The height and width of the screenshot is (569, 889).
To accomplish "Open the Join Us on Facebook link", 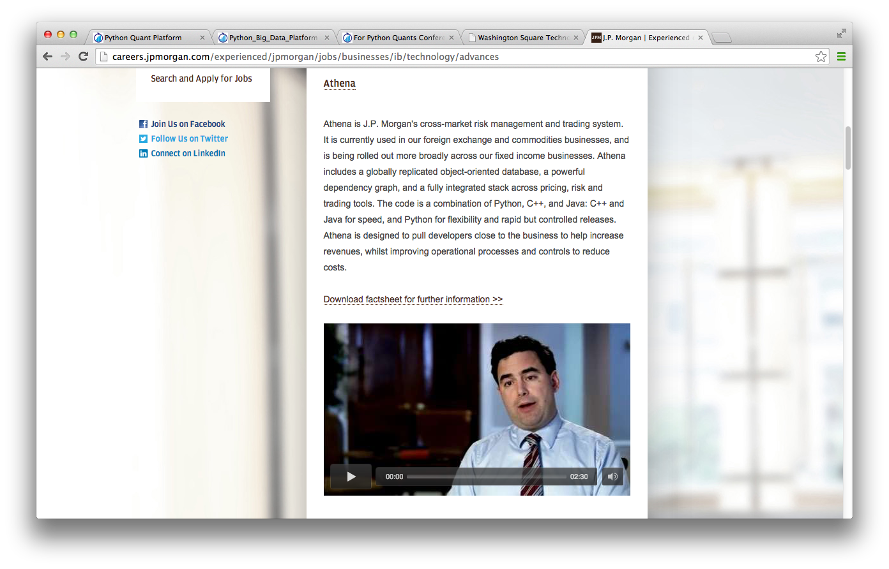I will point(188,124).
